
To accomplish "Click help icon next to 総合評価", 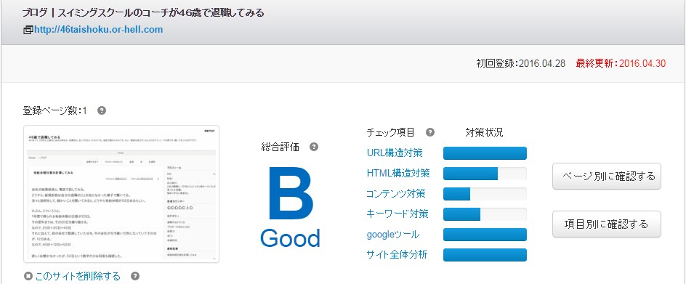I will (313, 147).
